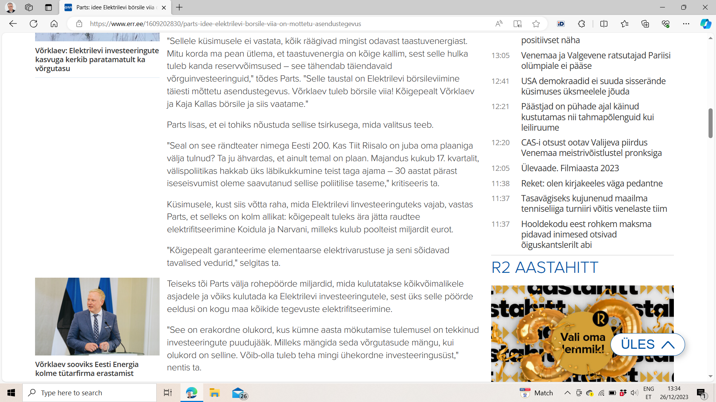Image resolution: width=716 pixels, height=402 pixels.
Task: Open Settings and more ellipsis menu
Action: click(x=686, y=24)
